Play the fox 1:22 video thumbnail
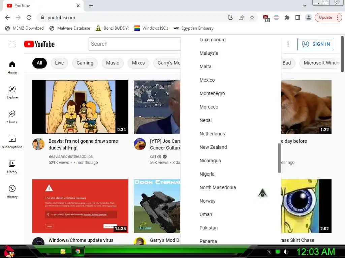Viewport: 345px width, 258px height. [x=306, y=107]
